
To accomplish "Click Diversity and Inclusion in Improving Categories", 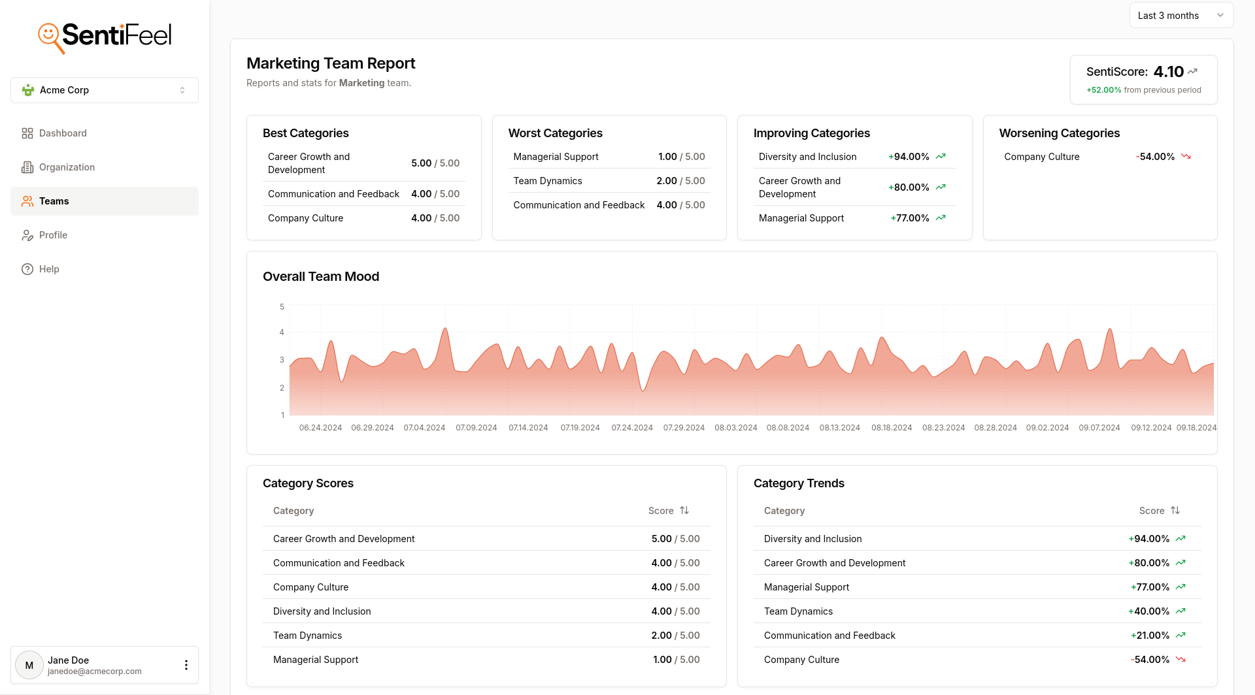I will [x=807, y=157].
